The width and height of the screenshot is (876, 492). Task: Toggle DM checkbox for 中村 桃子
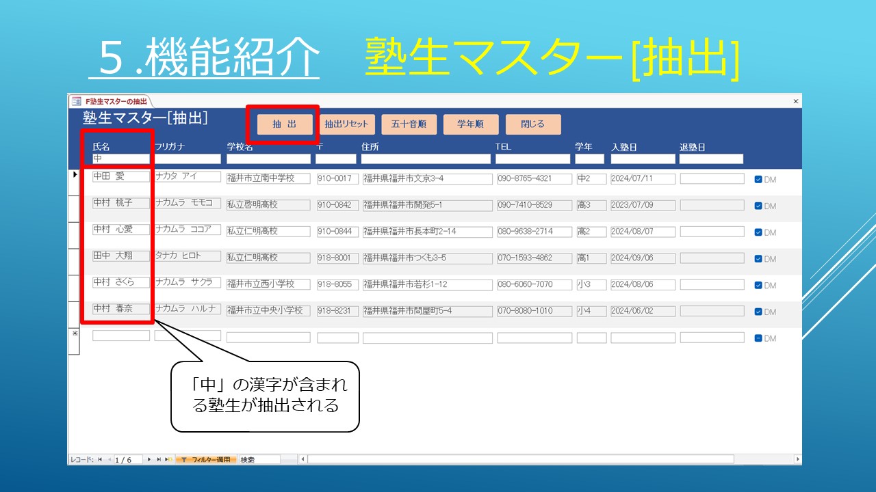pyautogui.click(x=758, y=206)
